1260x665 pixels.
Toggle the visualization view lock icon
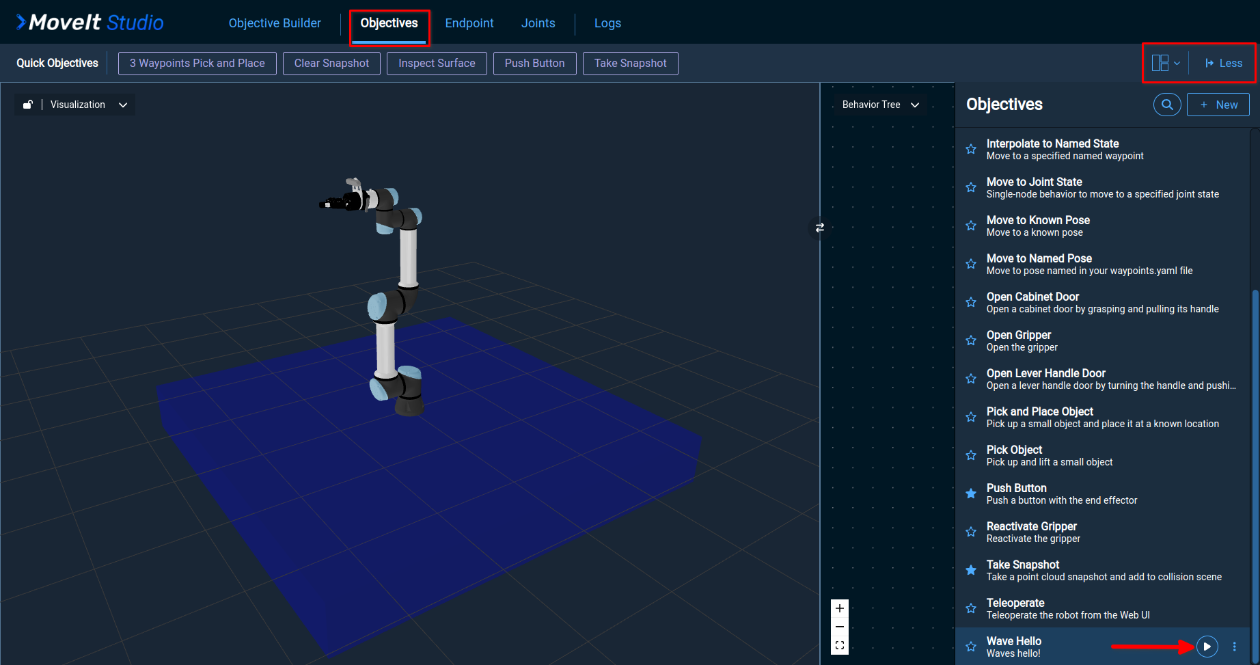coord(28,105)
